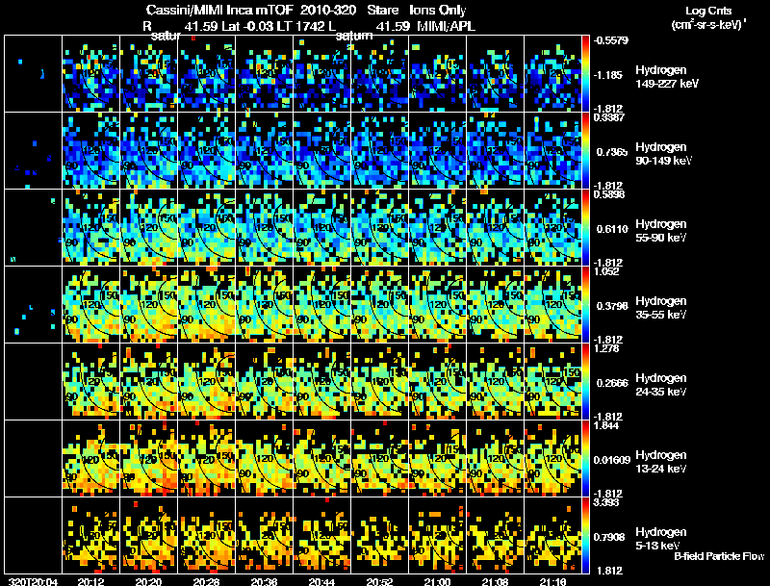Screen dimensions: 770x586
Task: Click the 'B-field Particle Flow' label
Action: tap(719, 556)
